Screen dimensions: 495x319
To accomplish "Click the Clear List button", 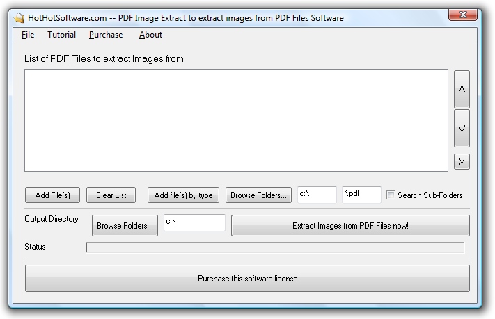I will tap(111, 195).
